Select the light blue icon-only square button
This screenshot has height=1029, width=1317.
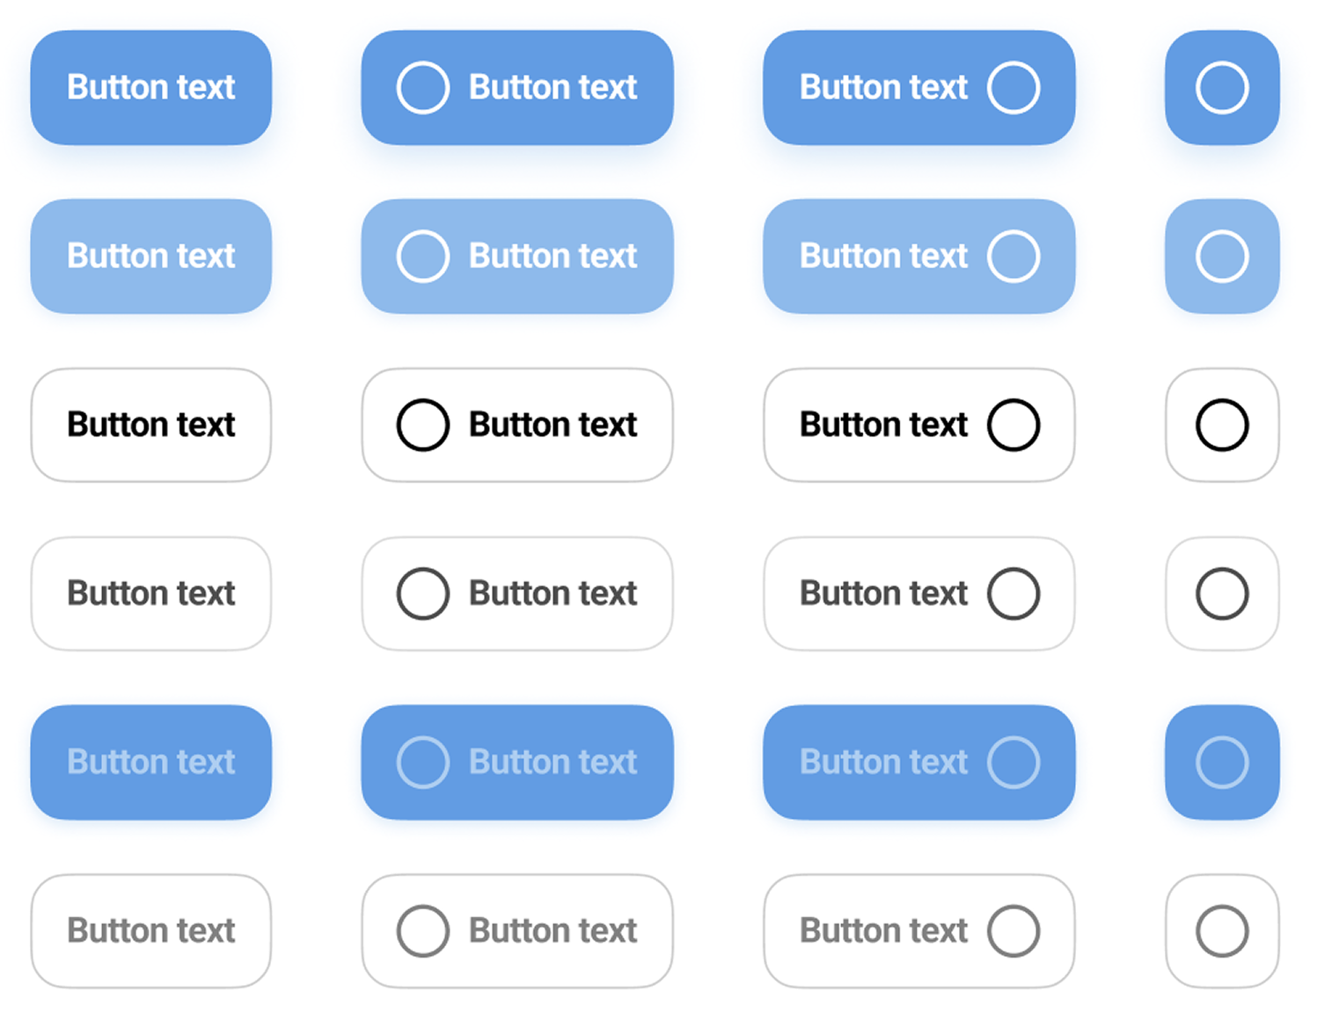(1222, 256)
